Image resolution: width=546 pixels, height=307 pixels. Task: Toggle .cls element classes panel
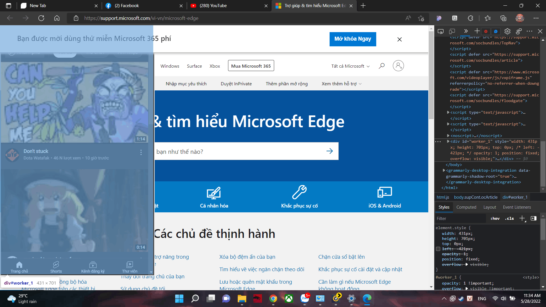pos(509,218)
